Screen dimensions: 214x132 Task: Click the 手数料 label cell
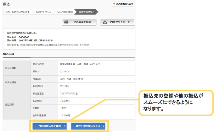[44, 108]
